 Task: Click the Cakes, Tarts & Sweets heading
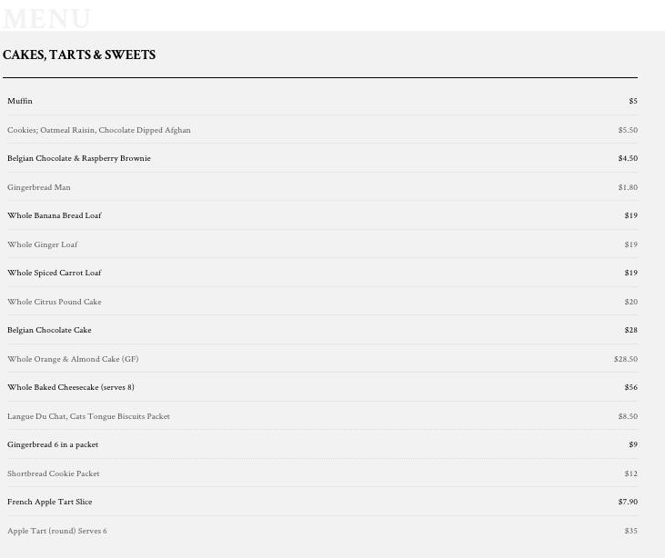pyautogui.click(x=79, y=55)
